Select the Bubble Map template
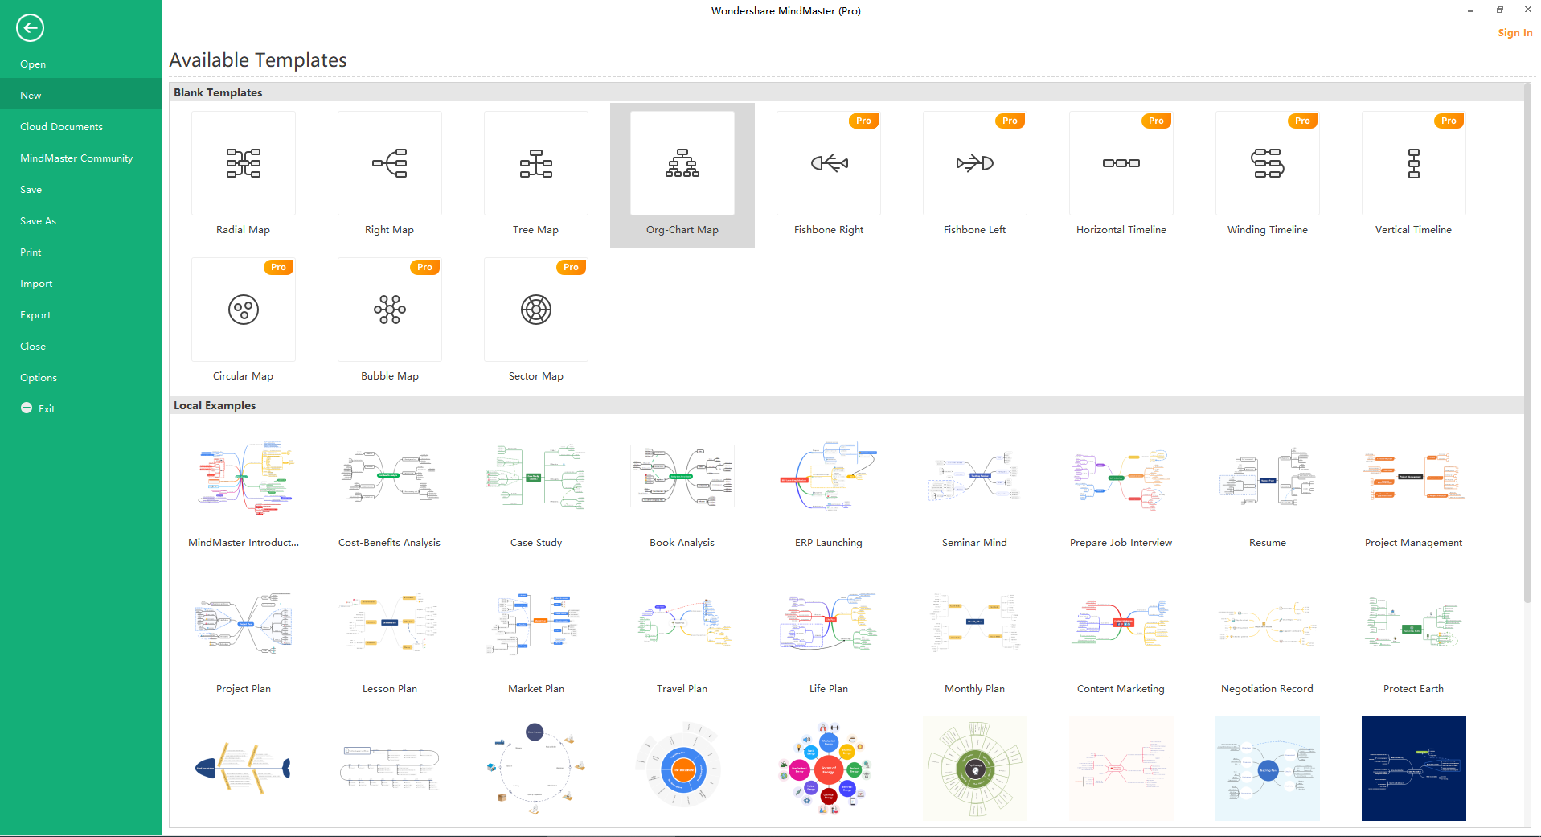The image size is (1541, 837). (390, 310)
